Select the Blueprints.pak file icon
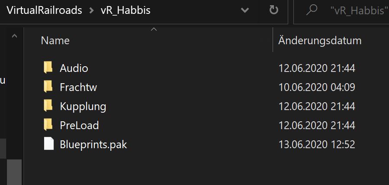The width and height of the screenshot is (389, 185). 48,144
